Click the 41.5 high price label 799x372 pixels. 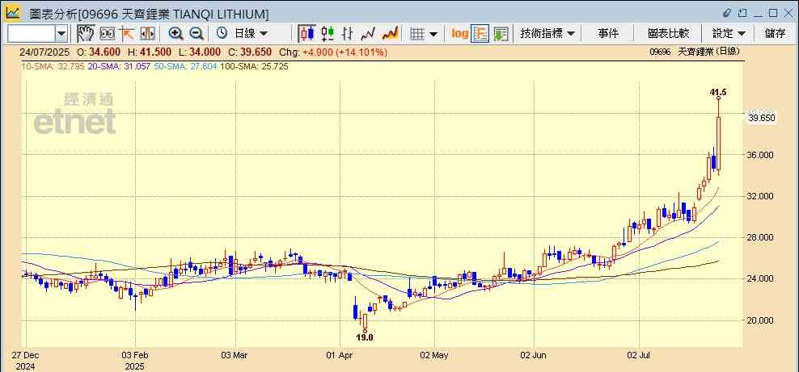pos(718,92)
